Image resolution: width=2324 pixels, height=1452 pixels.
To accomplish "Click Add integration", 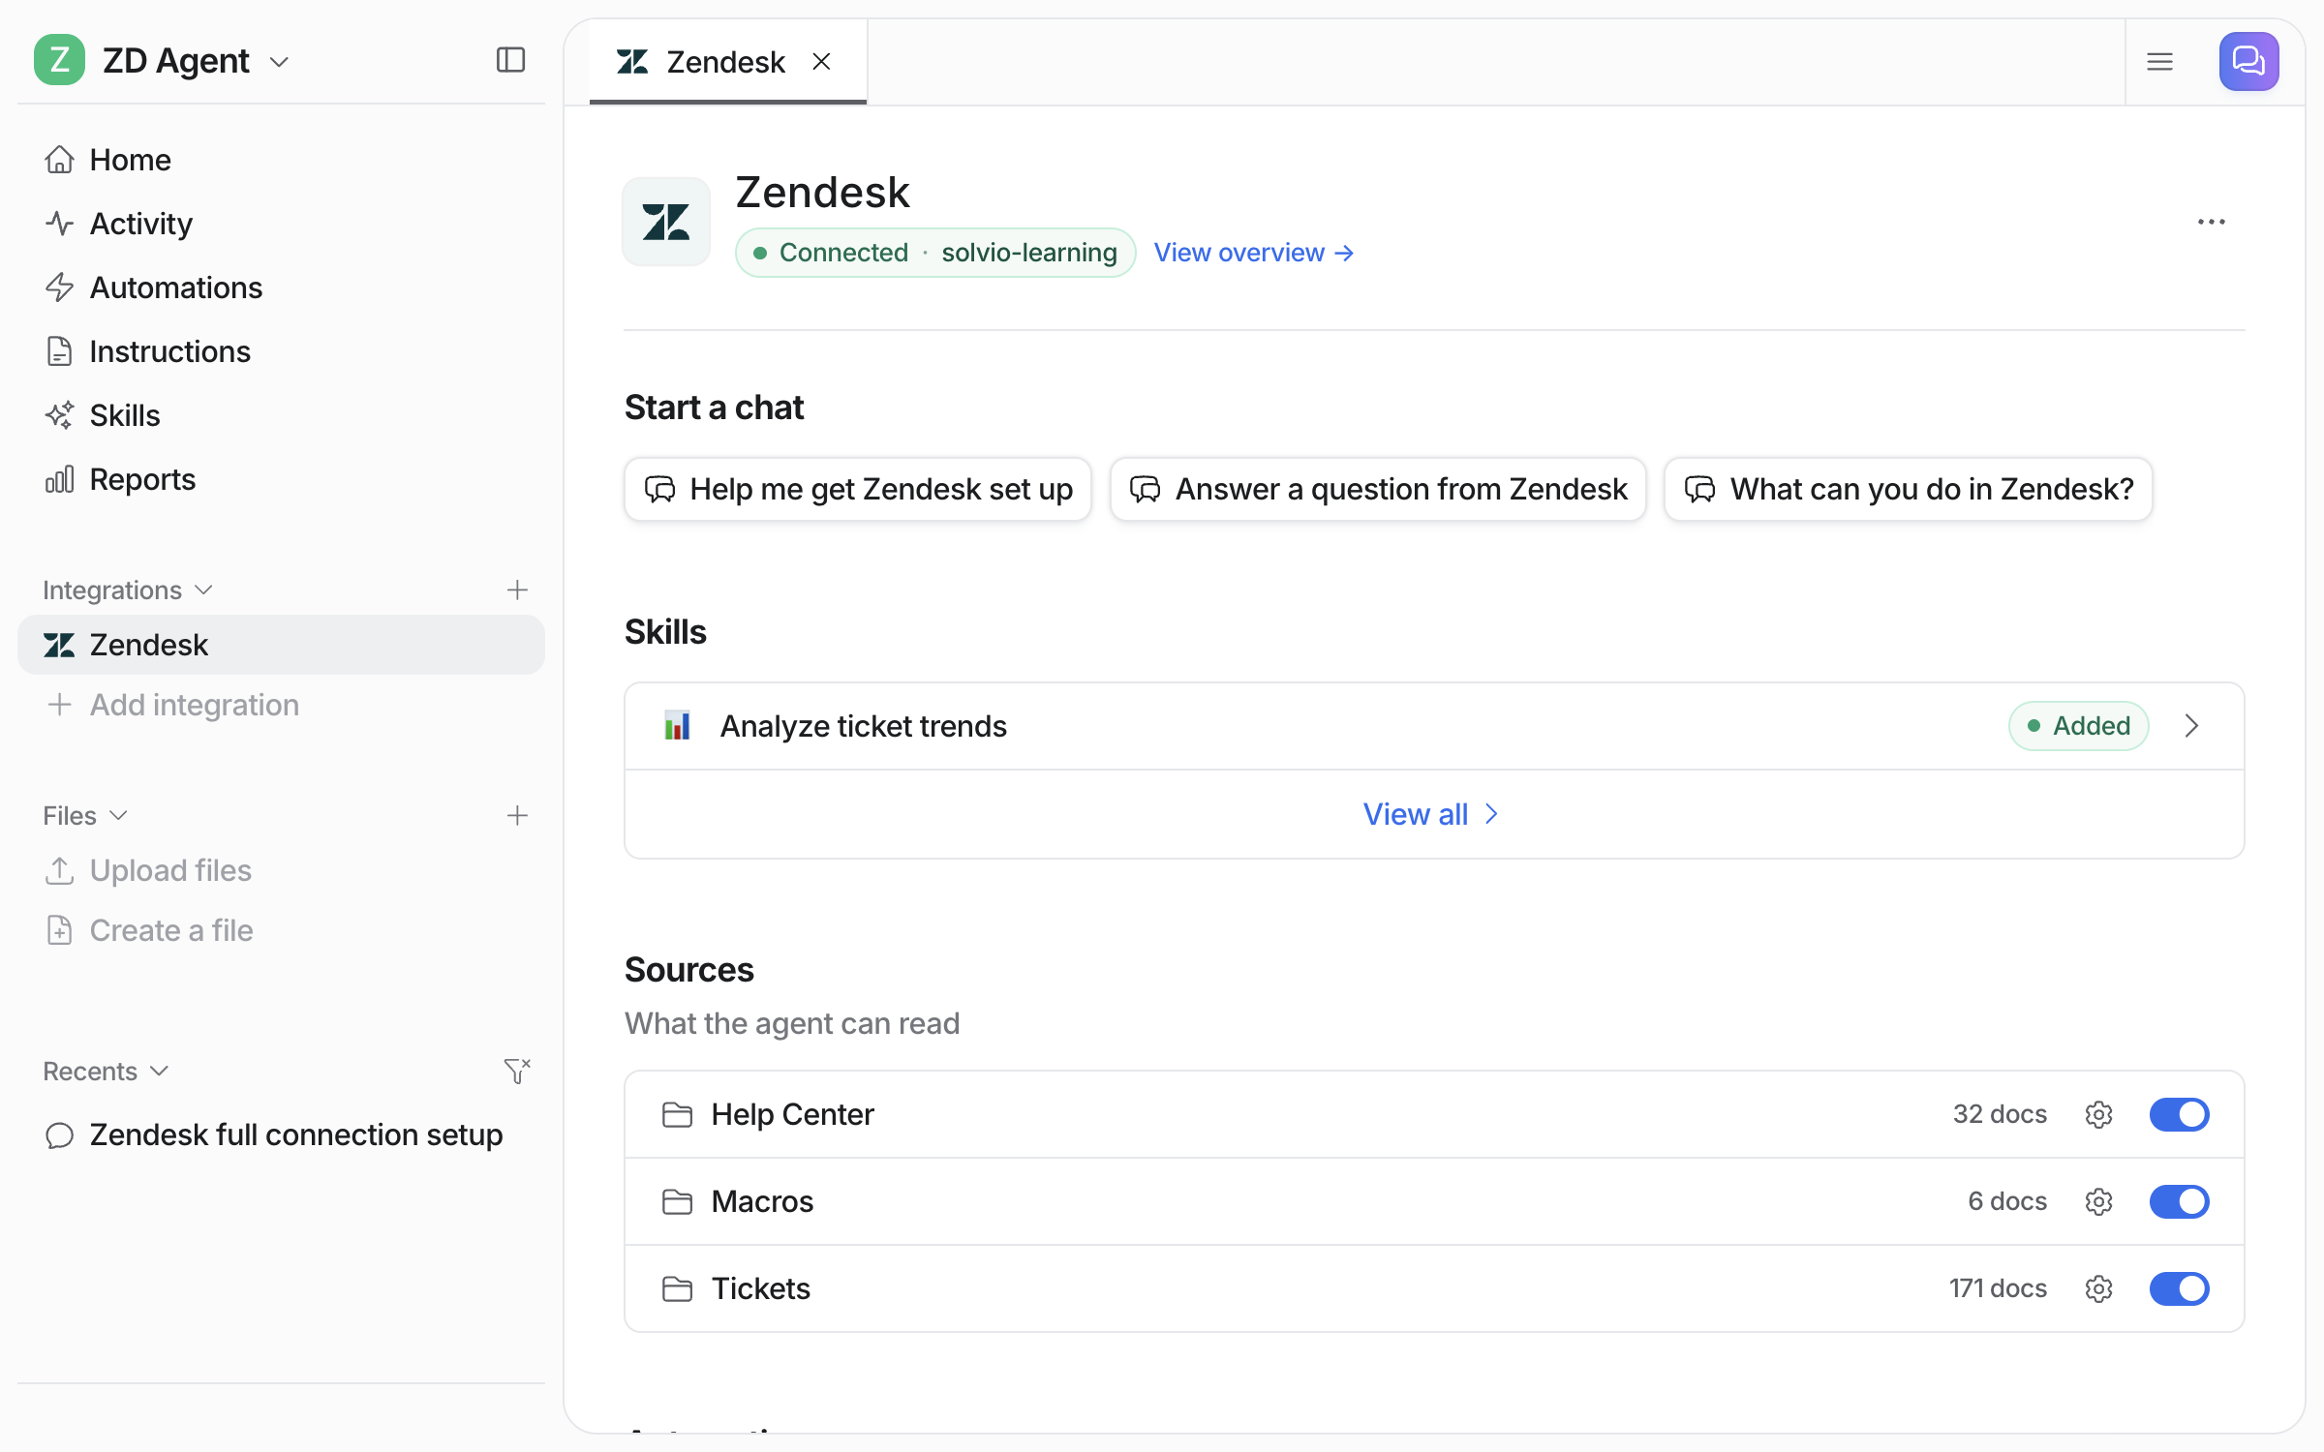I will click(x=281, y=705).
